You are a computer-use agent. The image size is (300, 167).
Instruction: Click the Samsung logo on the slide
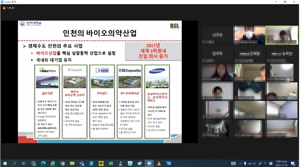coord(157,71)
